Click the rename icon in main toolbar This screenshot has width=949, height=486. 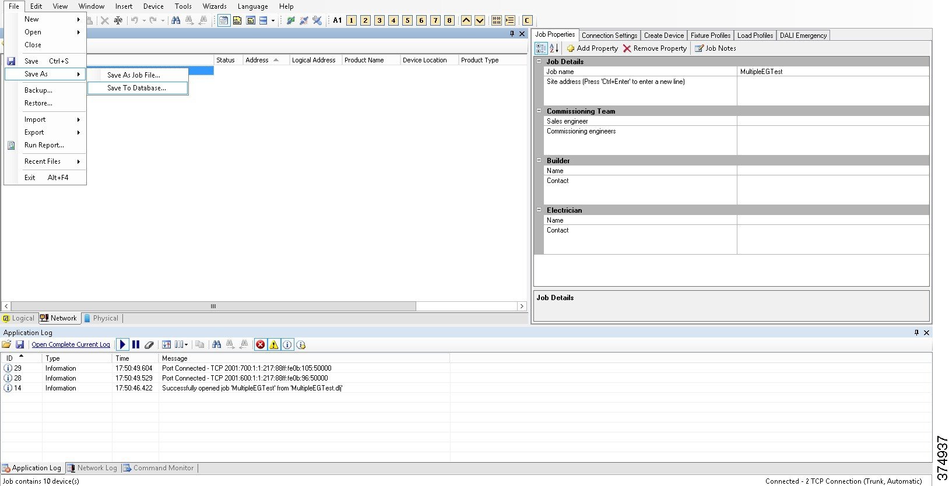click(x=118, y=20)
